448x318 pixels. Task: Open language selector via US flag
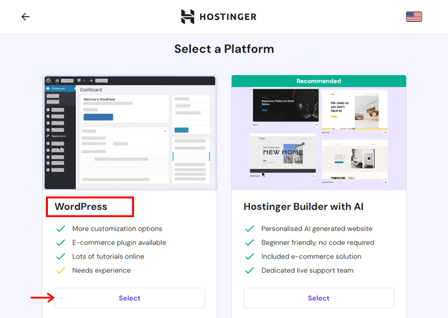pyautogui.click(x=414, y=17)
